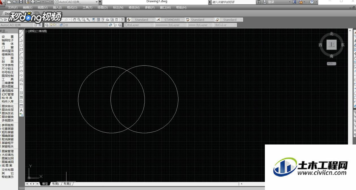Select the Rectangle draw tool
Image resolution: width=356 pixels, height=190 pixels.
pos(21,49)
